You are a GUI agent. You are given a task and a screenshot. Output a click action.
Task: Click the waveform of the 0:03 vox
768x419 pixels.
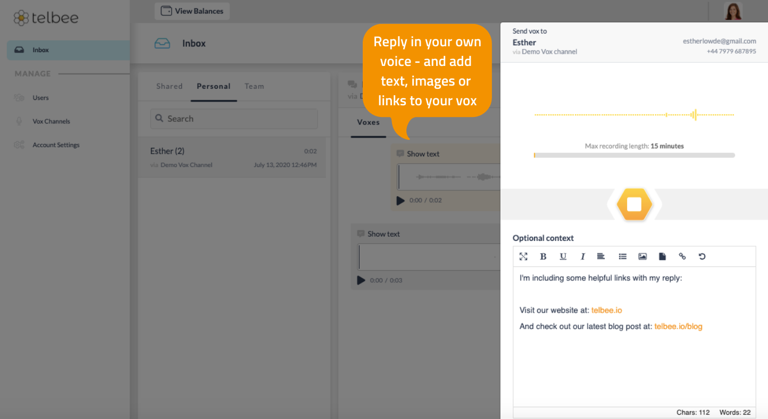pyautogui.click(x=429, y=257)
